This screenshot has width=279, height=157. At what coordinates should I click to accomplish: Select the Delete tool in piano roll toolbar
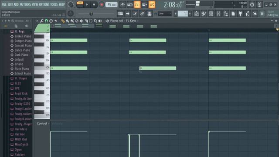[77, 21]
